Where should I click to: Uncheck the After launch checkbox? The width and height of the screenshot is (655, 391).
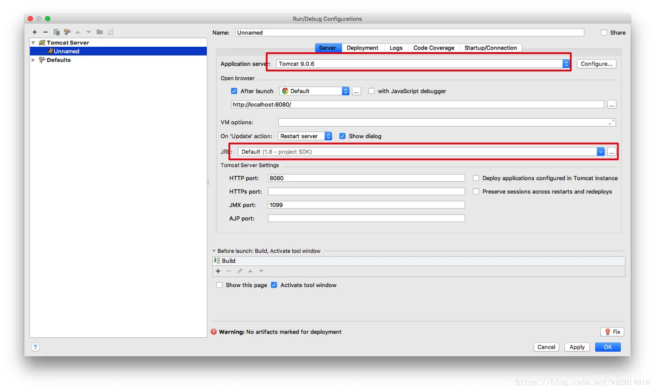click(x=234, y=91)
